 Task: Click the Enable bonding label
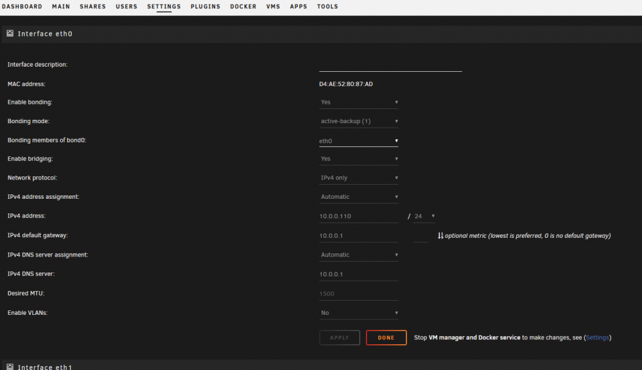click(x=30, y=102)
